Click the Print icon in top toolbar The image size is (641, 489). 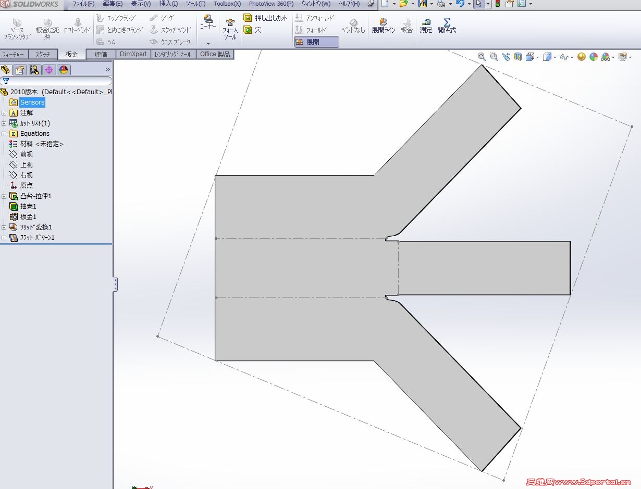pyautogui.click(x=441, y=4)
